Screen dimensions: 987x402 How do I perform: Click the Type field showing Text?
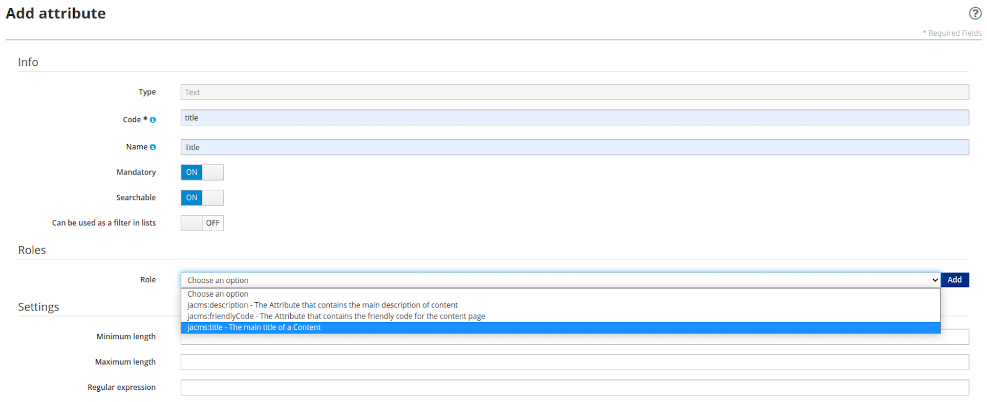click(x=574, y=92)
